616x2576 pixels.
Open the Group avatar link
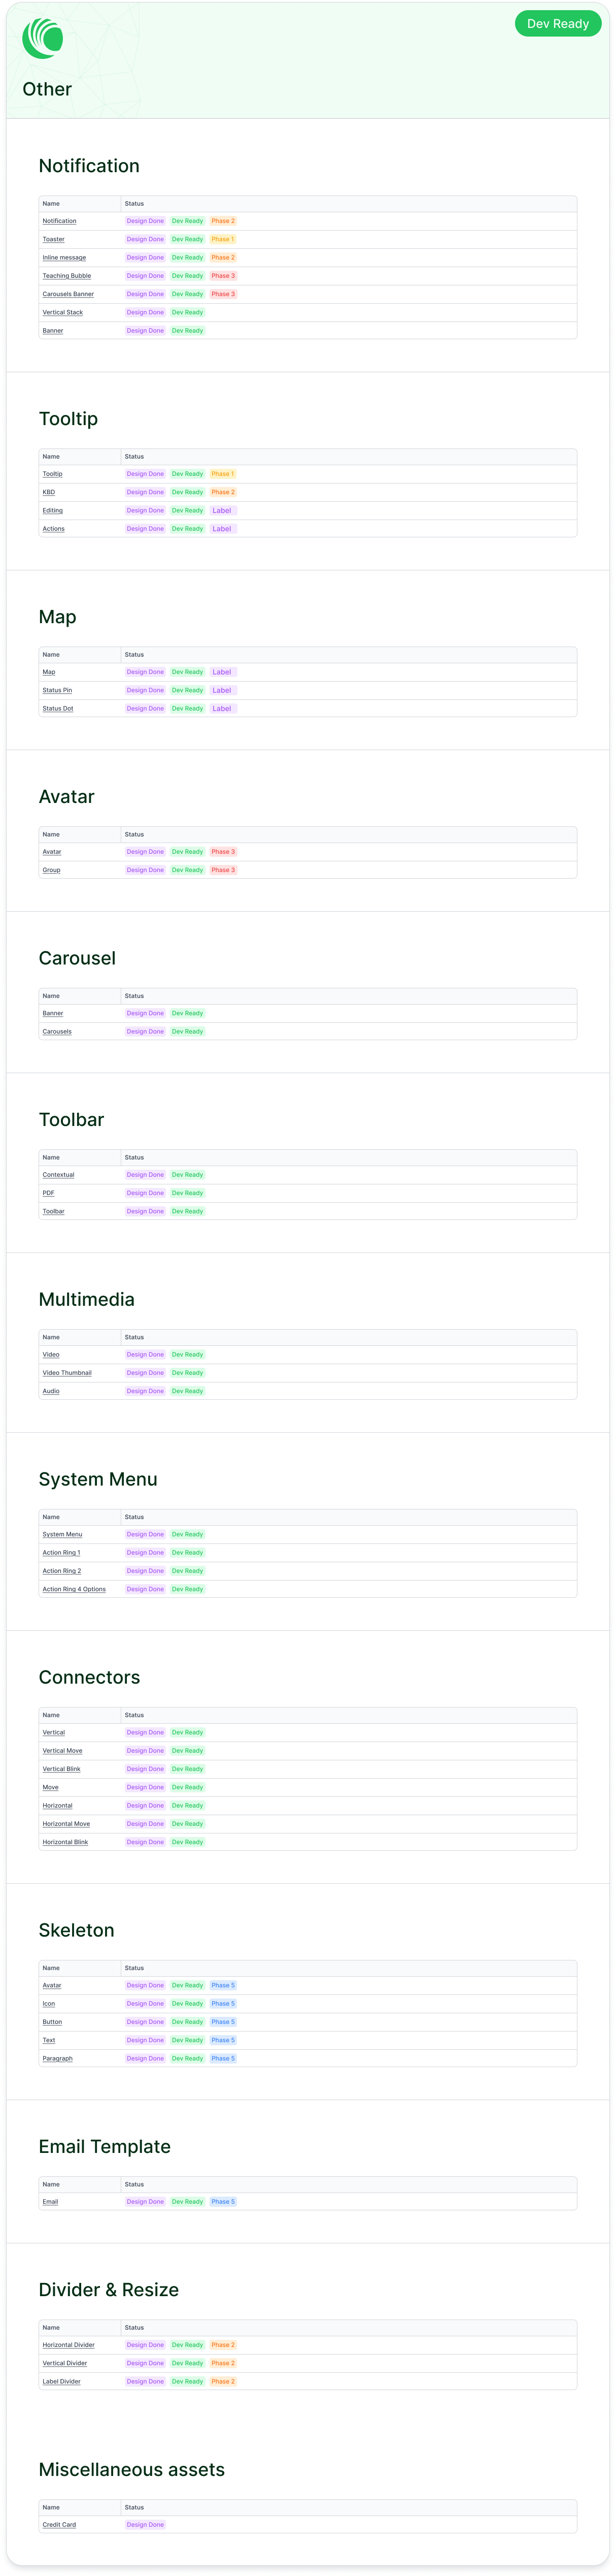[52, 870]
